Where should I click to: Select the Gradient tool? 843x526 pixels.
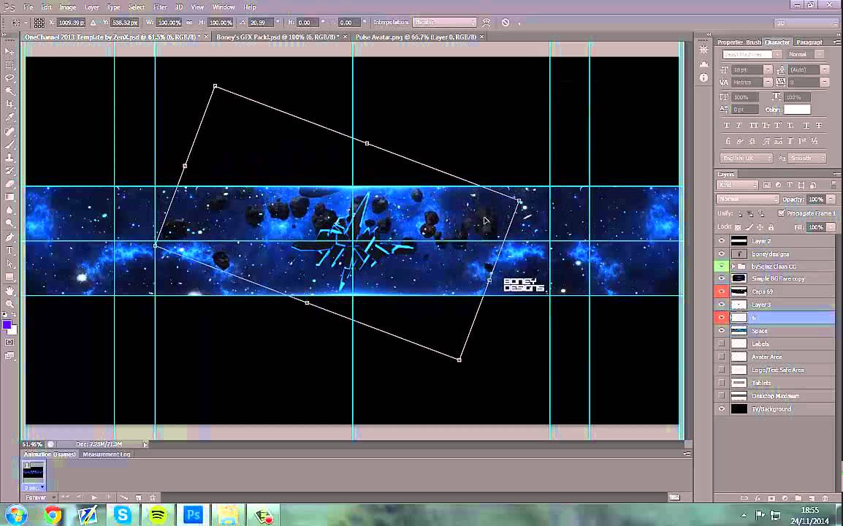point(9,197)
